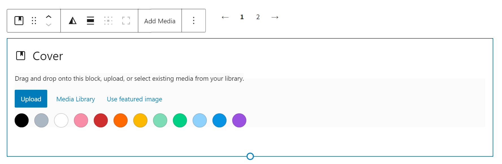Open the duotone filter picker
The height and width of the screenshot is (164, 502).
pyautogui.click(x=72, y=21)
